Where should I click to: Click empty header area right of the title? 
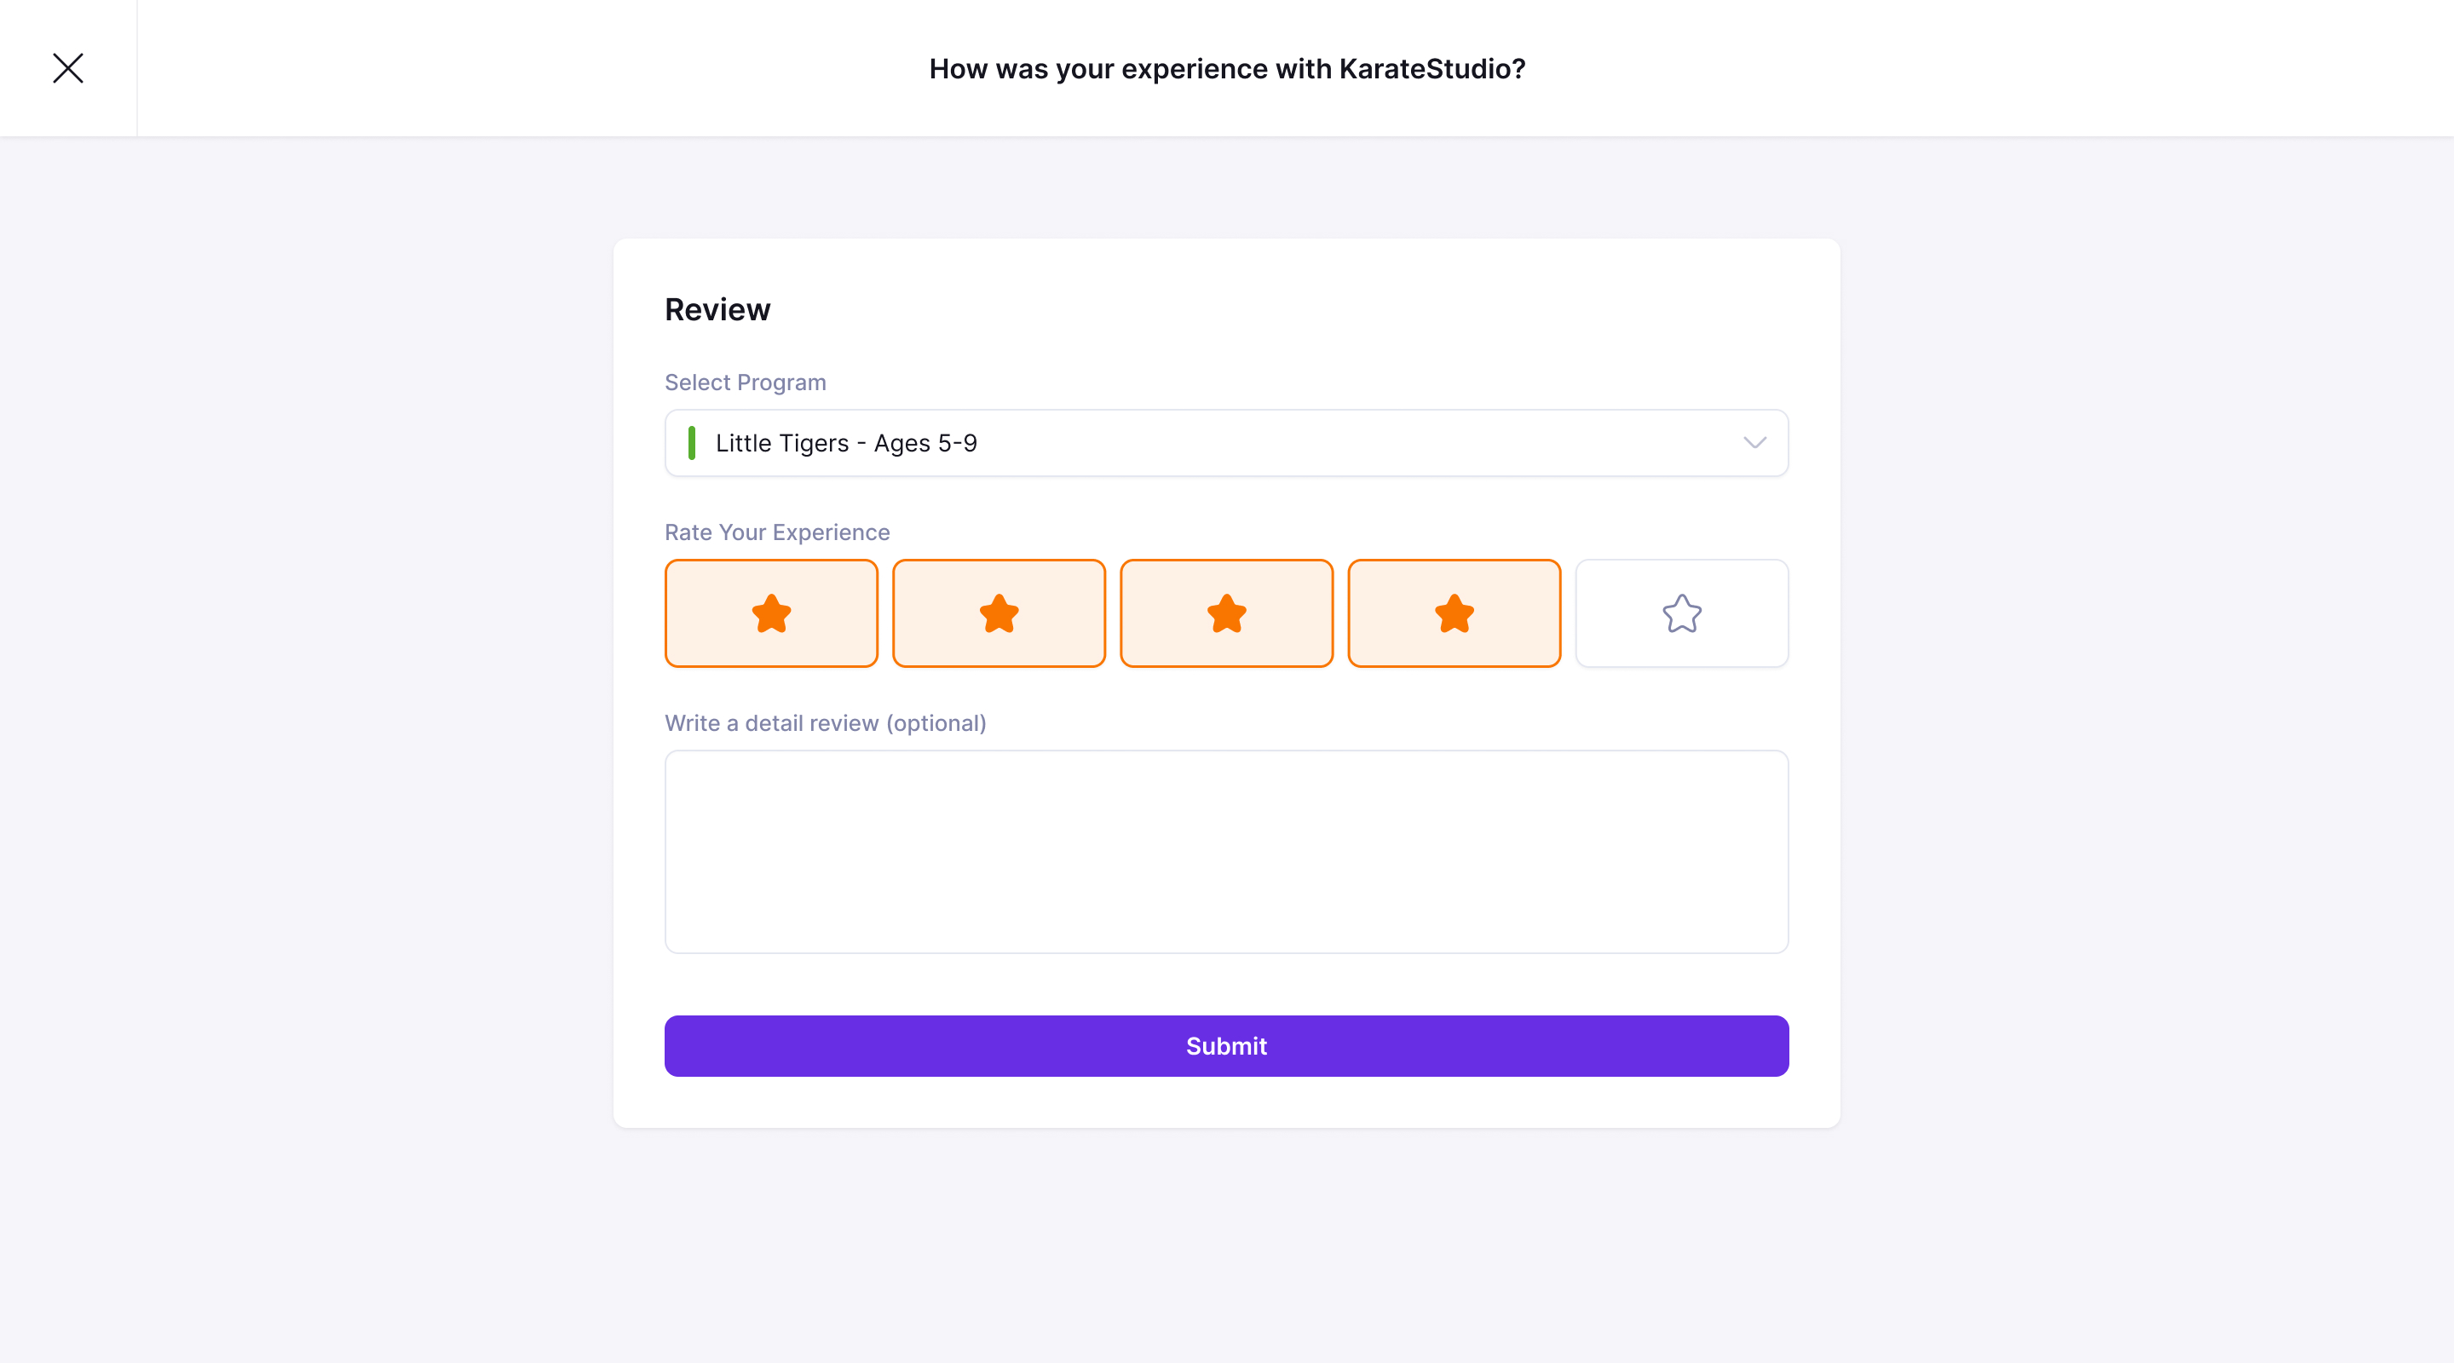coord(2001,69)
